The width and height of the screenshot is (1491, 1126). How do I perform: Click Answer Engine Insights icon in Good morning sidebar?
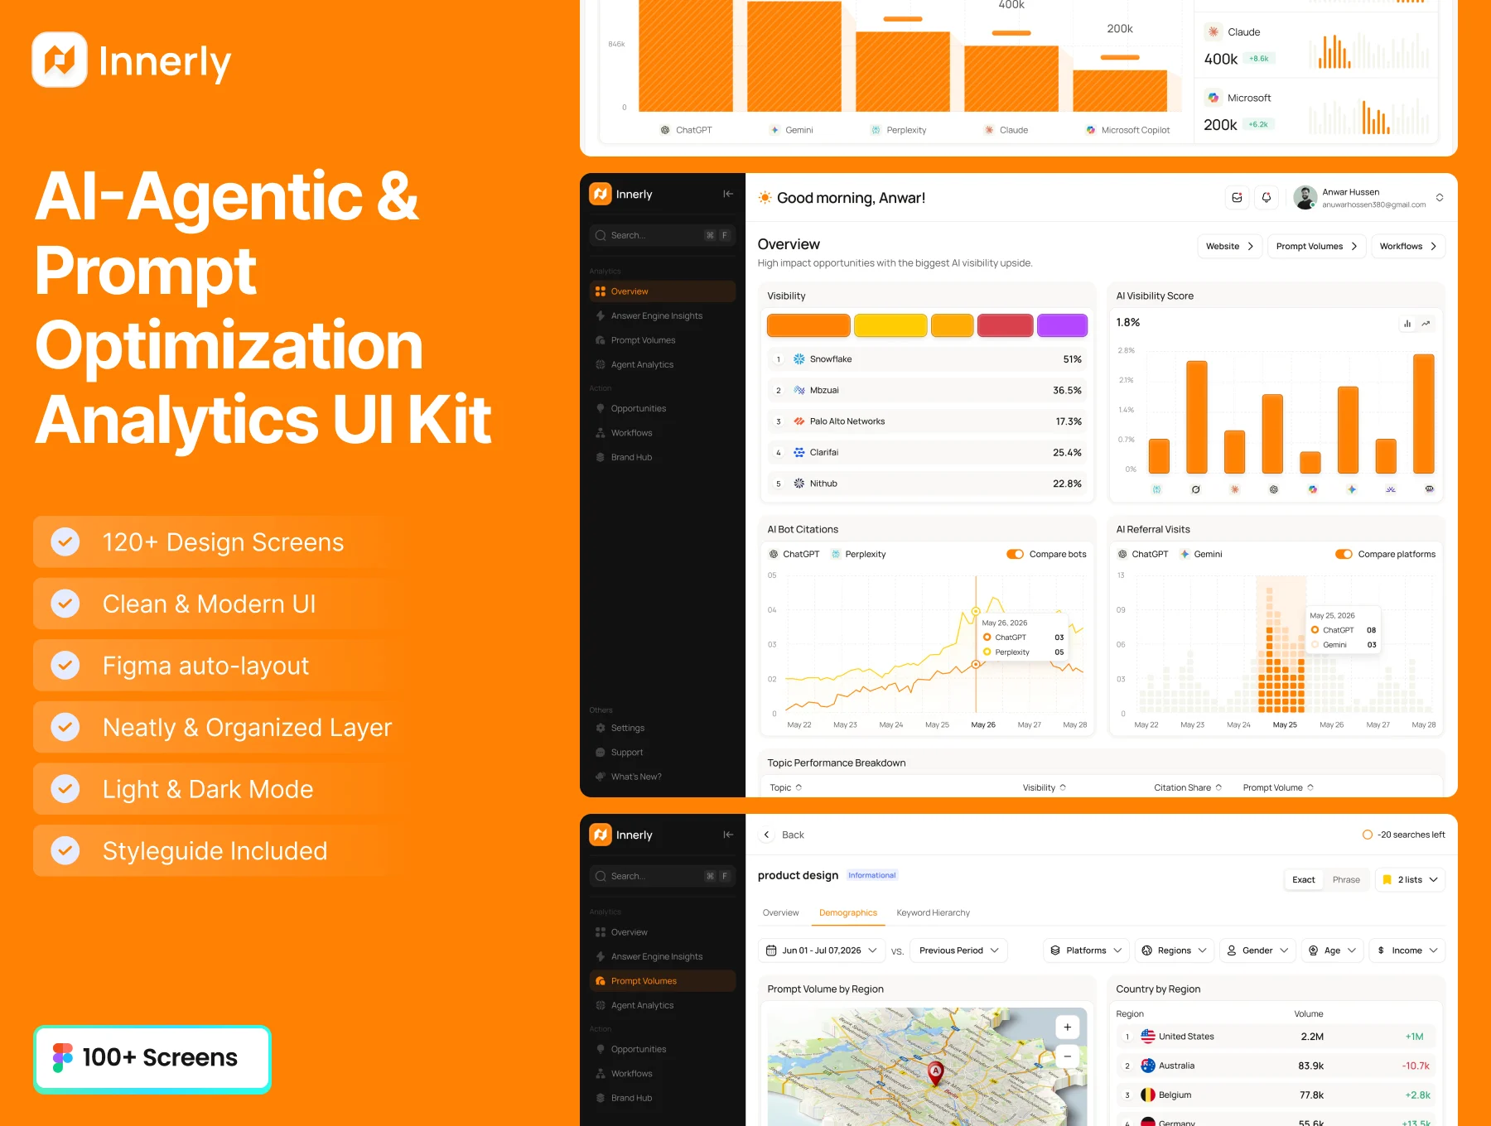(x=601, y=315)
